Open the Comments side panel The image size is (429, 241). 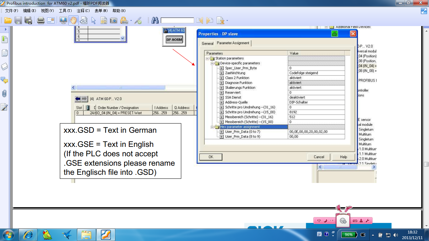click(x=5, y=80)
